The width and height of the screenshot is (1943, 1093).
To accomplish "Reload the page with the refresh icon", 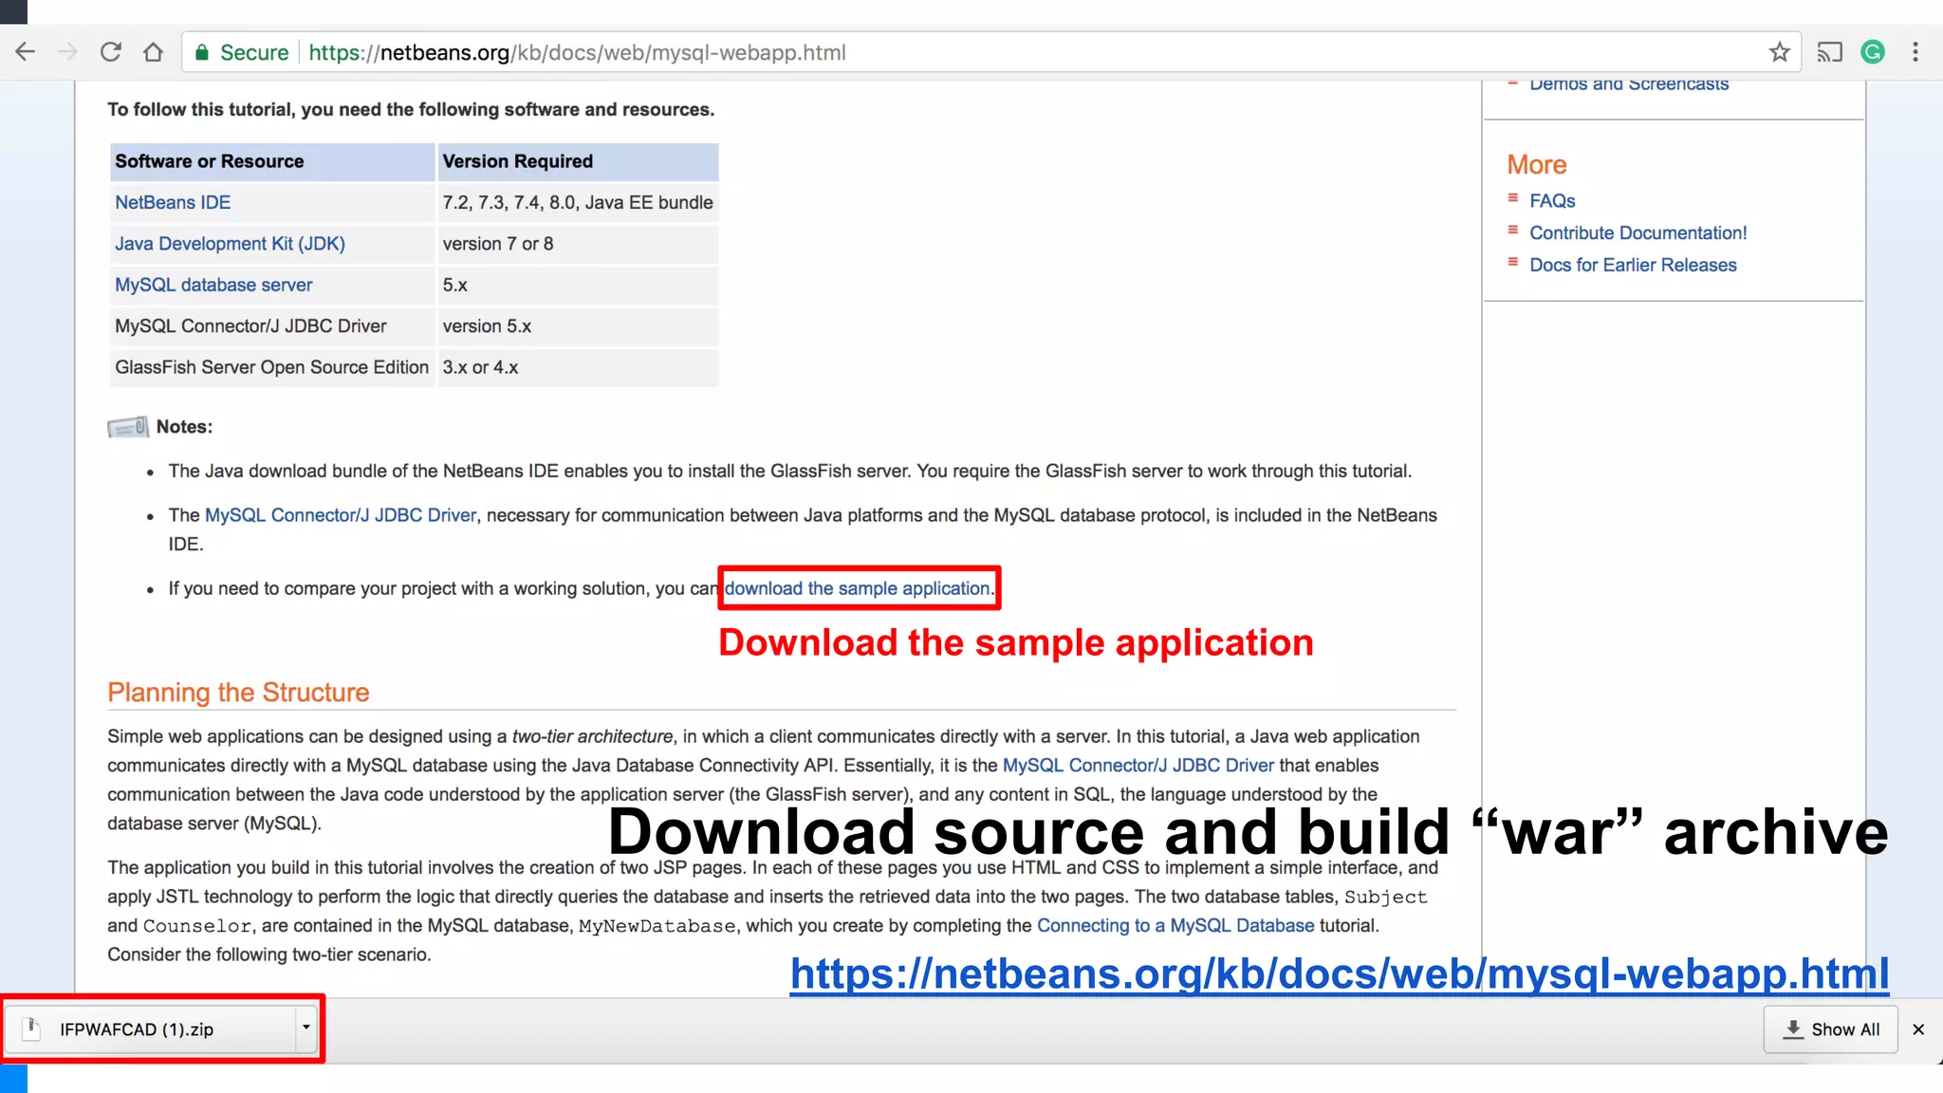I will pyautogui.click(x=111, y=52).
